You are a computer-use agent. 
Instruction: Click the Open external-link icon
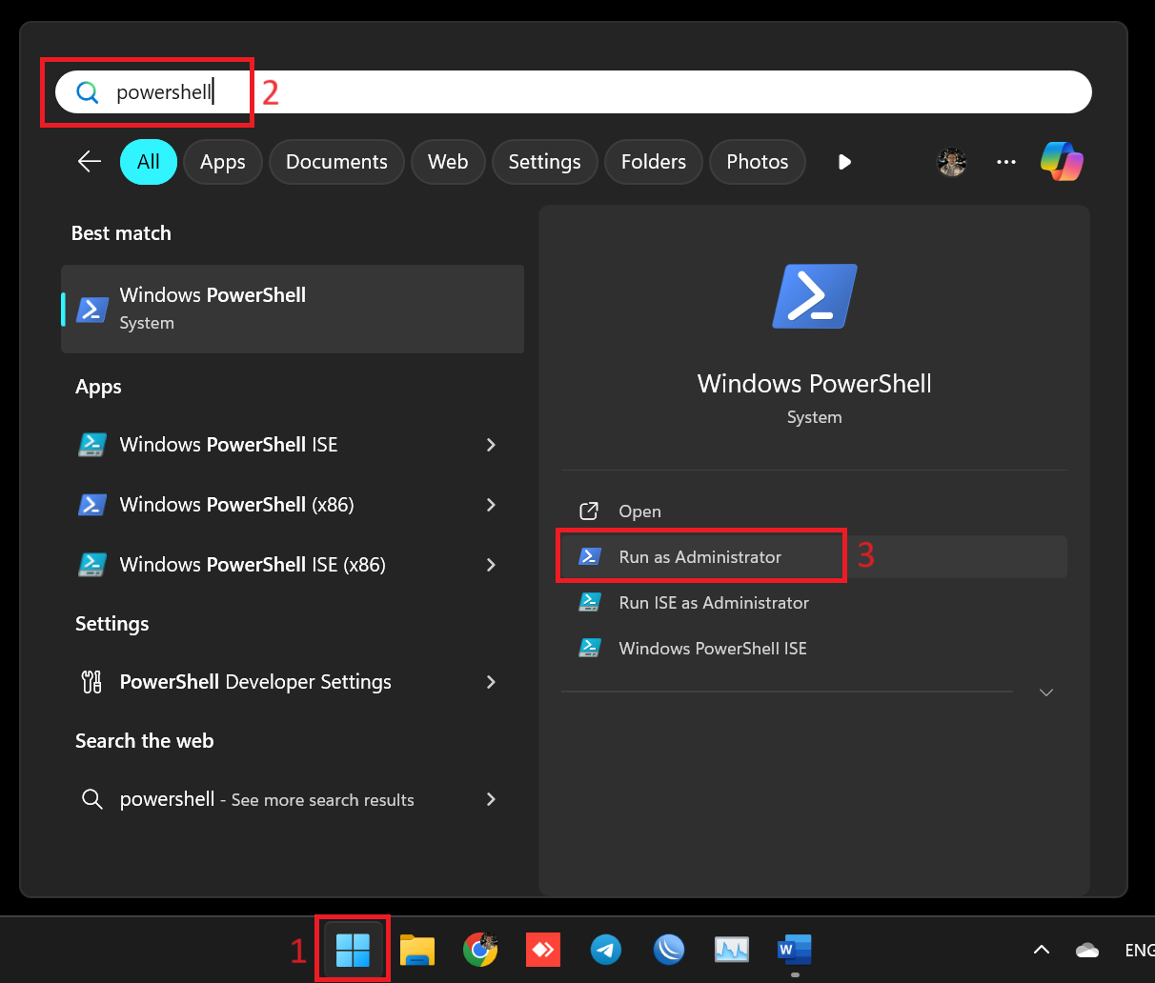tap(590, 512)
